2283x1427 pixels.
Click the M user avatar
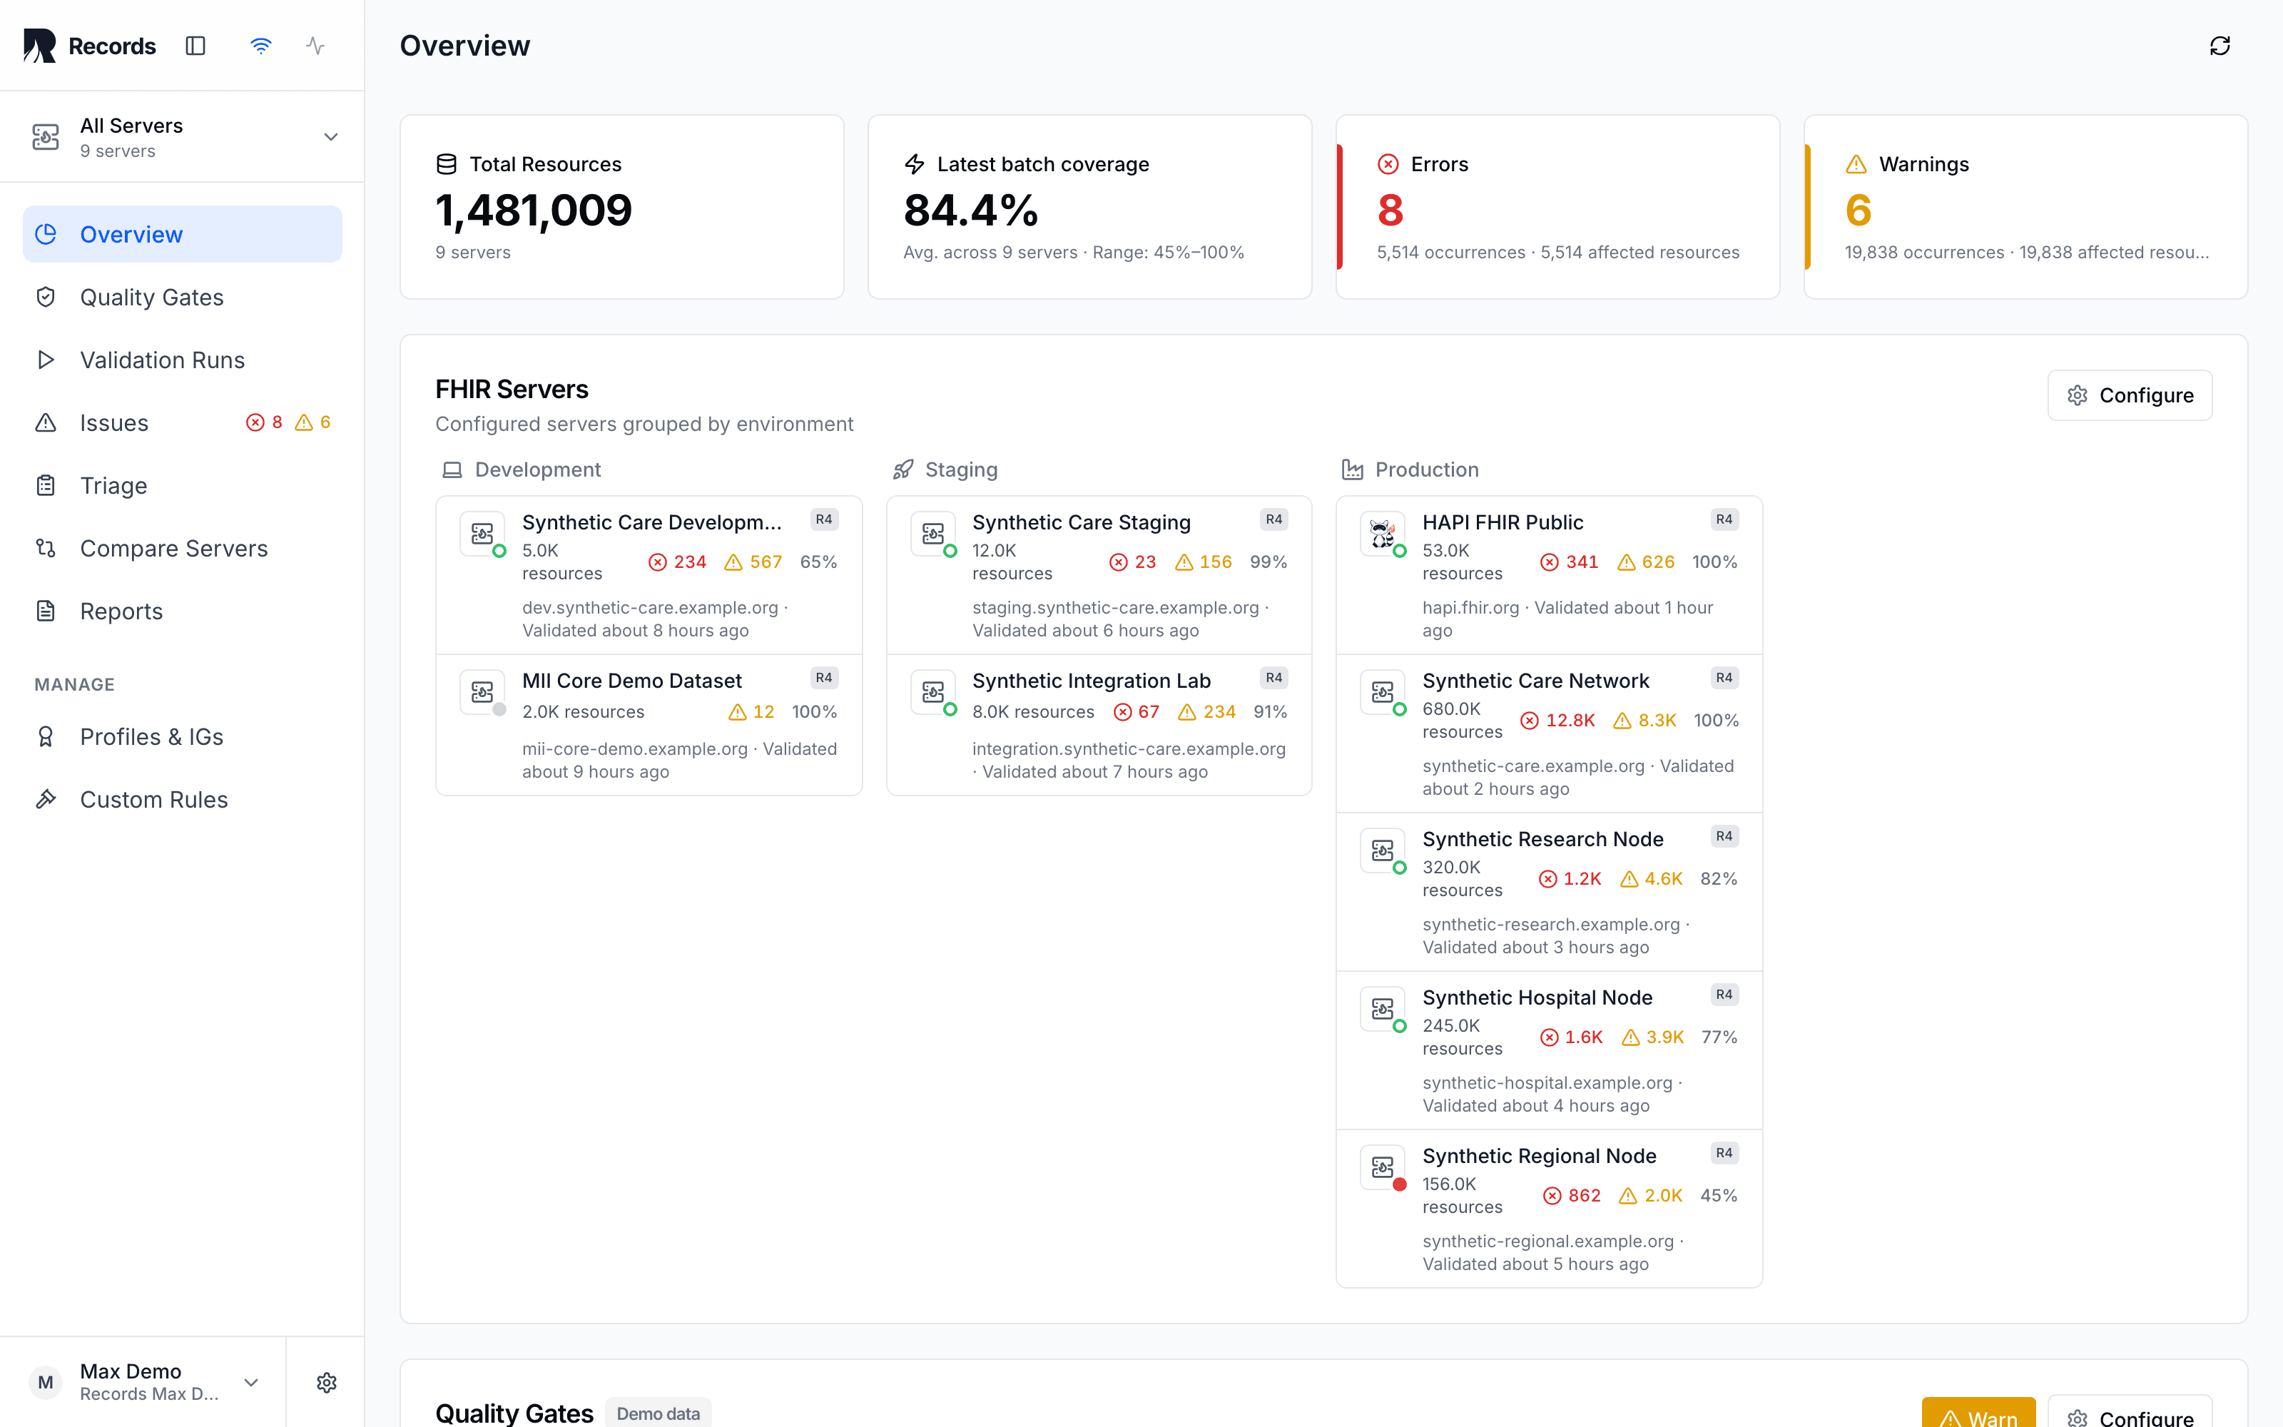45,1383
